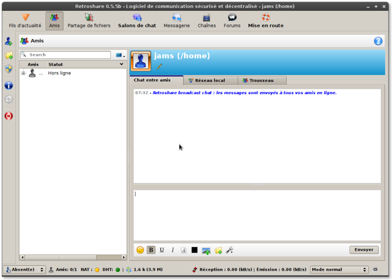Screen dimensions: 392x280
Task: Switch to the Réseau local tab
Action: (211, 80)
